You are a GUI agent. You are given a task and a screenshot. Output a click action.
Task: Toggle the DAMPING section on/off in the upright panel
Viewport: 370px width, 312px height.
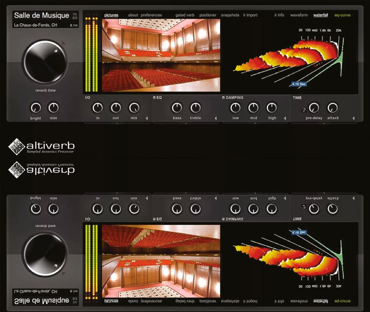coord(223,97)
